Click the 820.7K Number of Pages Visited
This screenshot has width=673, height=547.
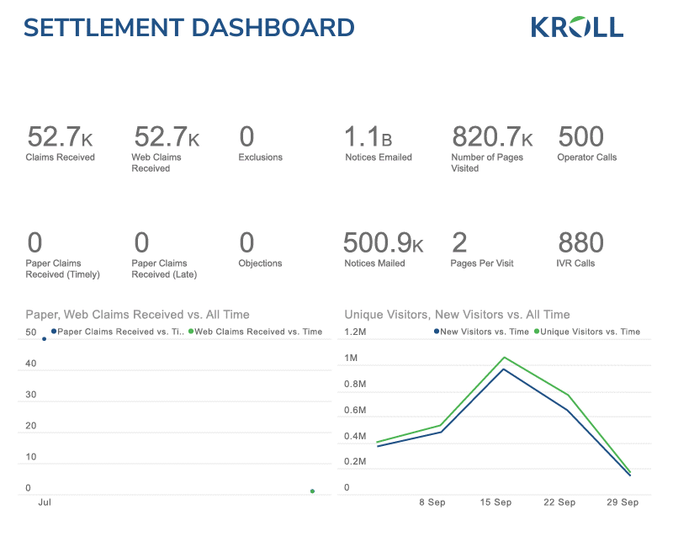point(492,149)
